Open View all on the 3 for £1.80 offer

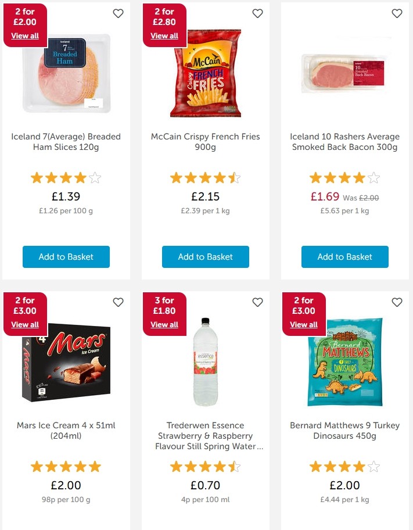pyautogui.click(x=164, y=324)
